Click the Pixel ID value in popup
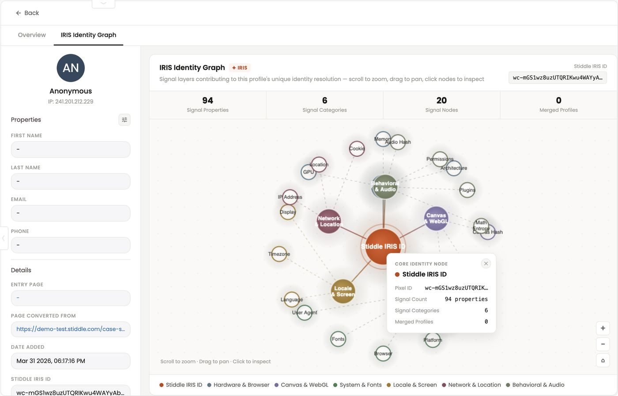The width and height of the screenshot is (618, 396). coord(456,288)
